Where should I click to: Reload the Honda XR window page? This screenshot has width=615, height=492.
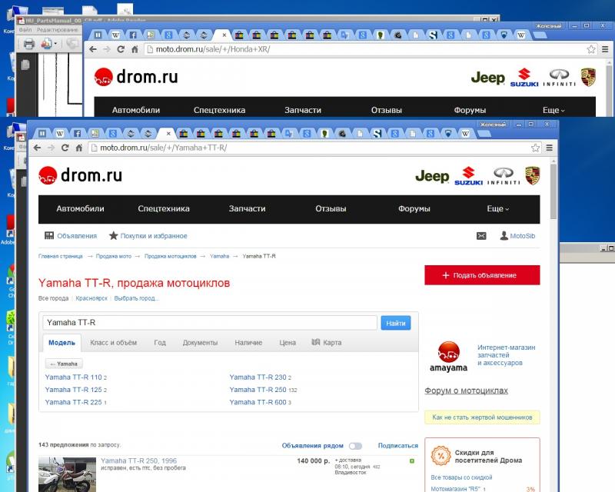[x=121, y=49]
